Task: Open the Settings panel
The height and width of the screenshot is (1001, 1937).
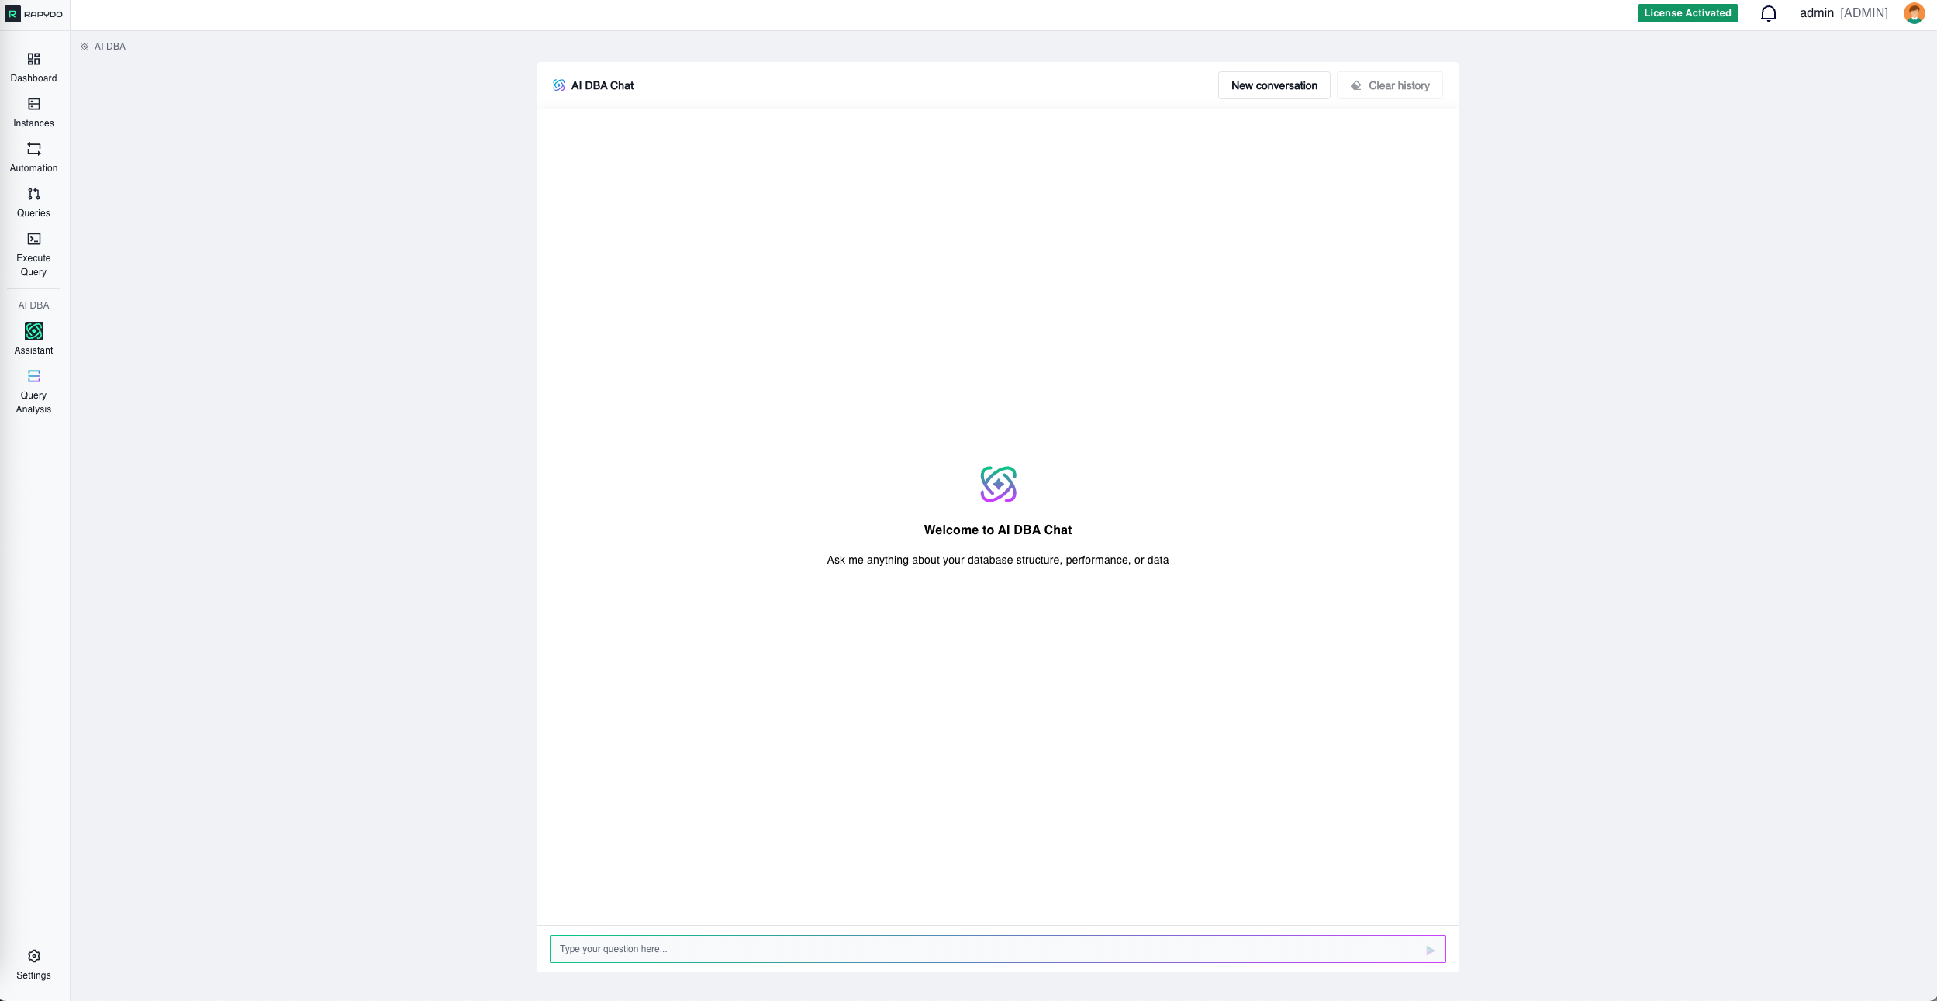Action: pyautogui.click(x=33, y=962)
